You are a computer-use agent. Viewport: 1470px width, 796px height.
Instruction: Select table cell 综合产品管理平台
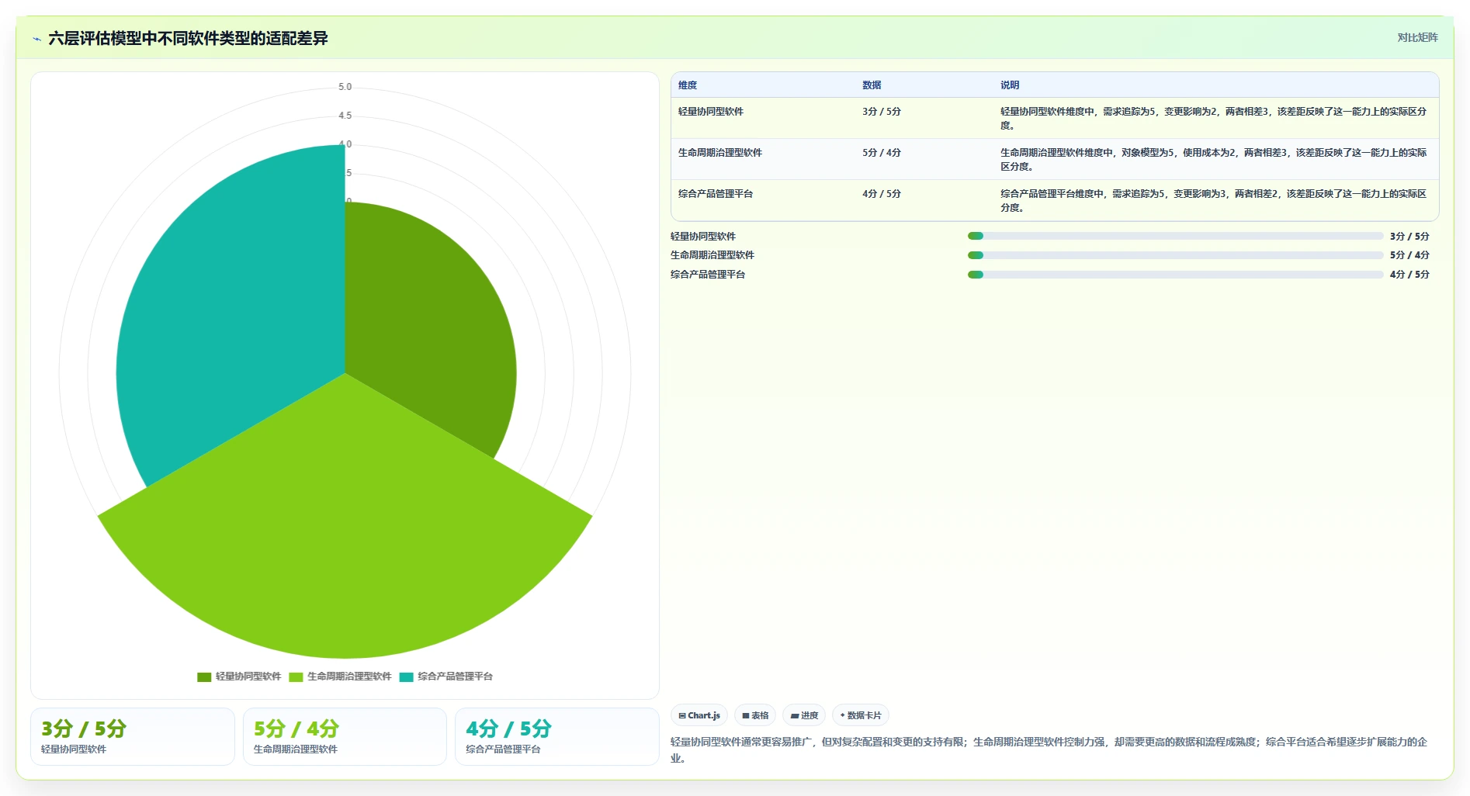[x=716, y=194]
